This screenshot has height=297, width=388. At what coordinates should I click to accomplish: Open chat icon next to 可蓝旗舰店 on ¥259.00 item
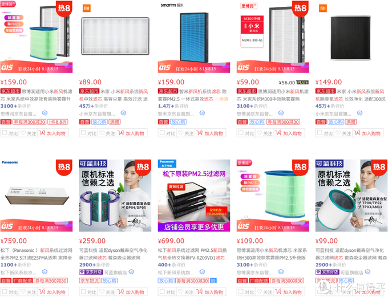[x=131, y=272]
